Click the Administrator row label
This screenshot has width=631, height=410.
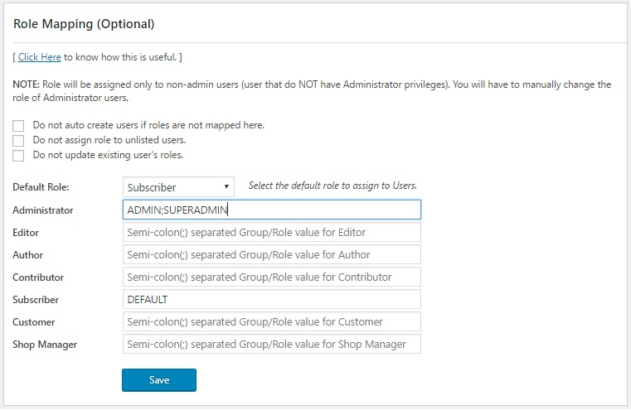click(x=42, y=210)
